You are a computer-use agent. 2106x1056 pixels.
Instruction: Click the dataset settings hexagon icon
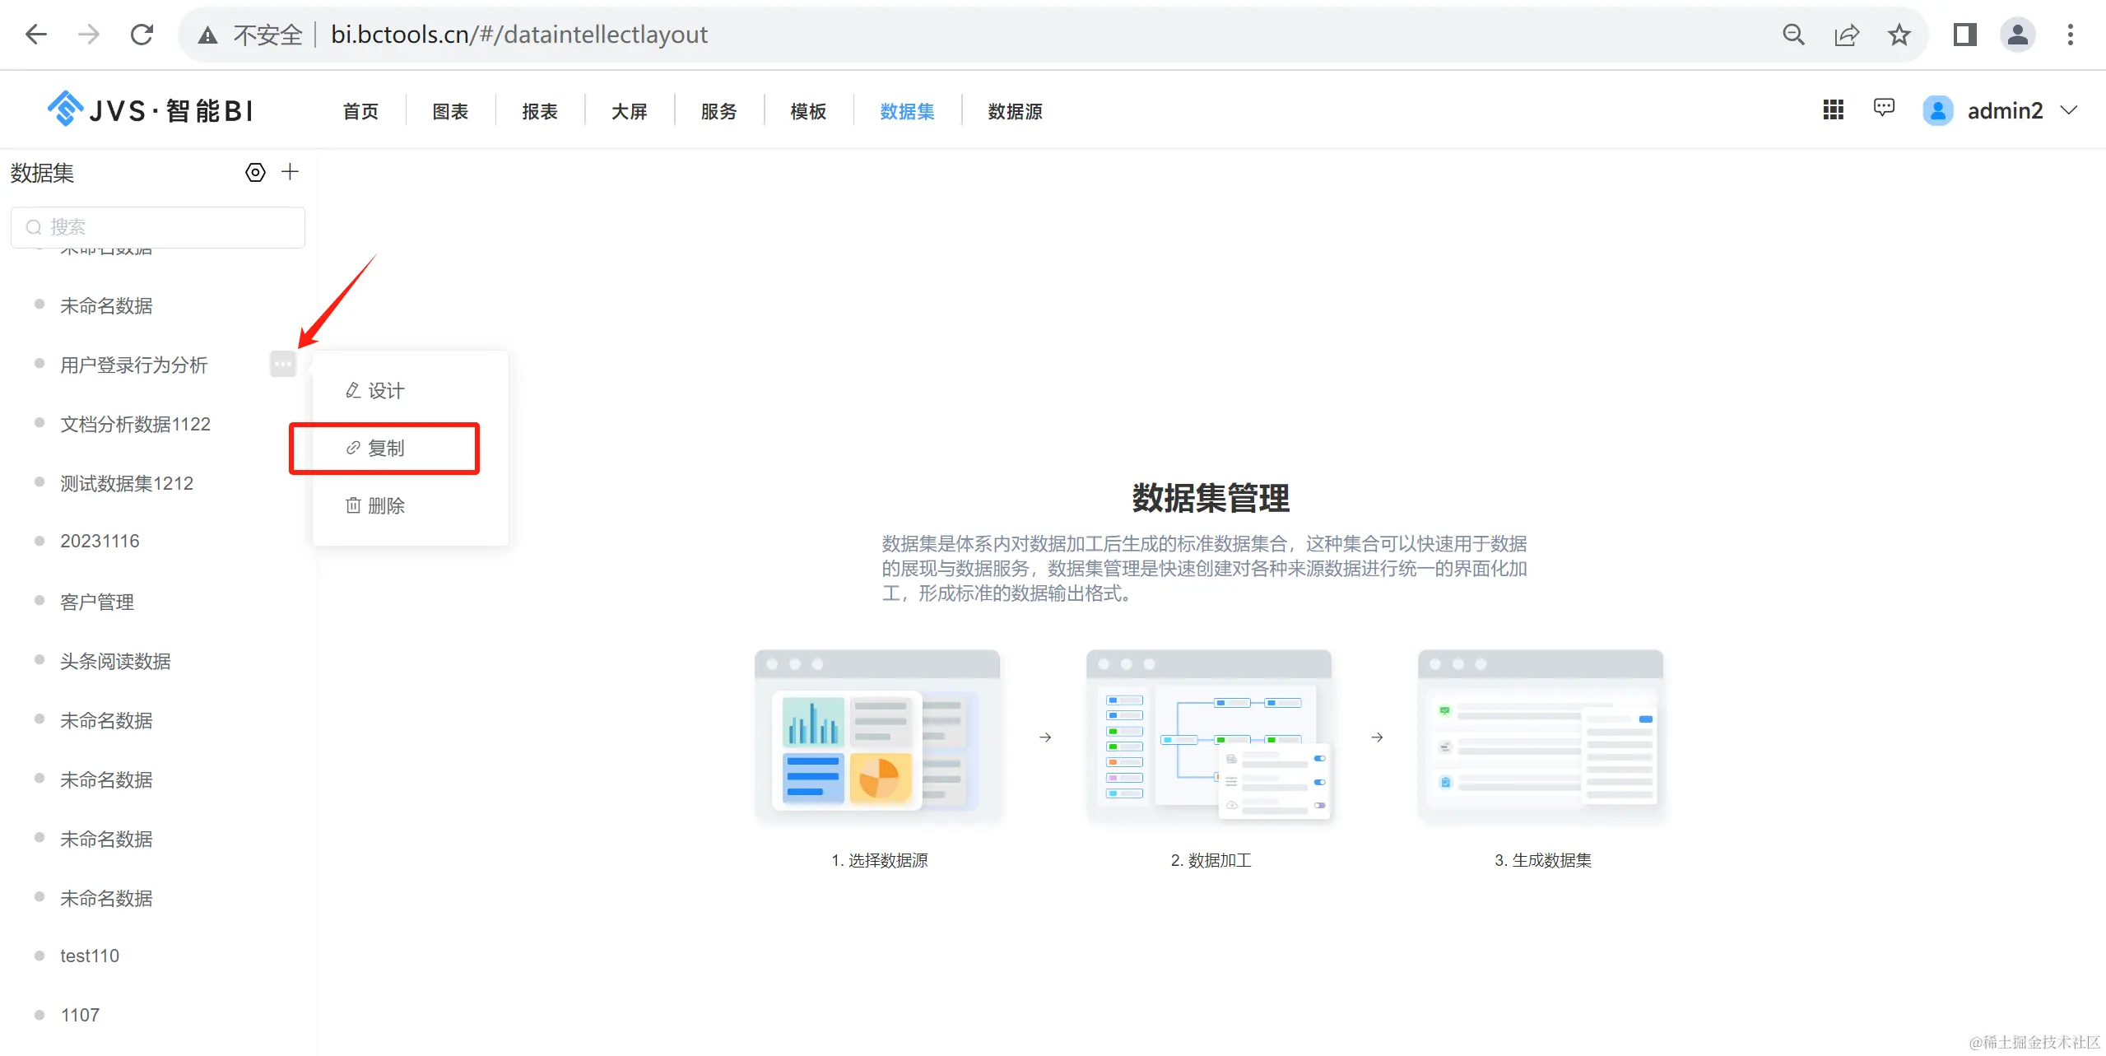pyautogui.click(x=255, y=173)
